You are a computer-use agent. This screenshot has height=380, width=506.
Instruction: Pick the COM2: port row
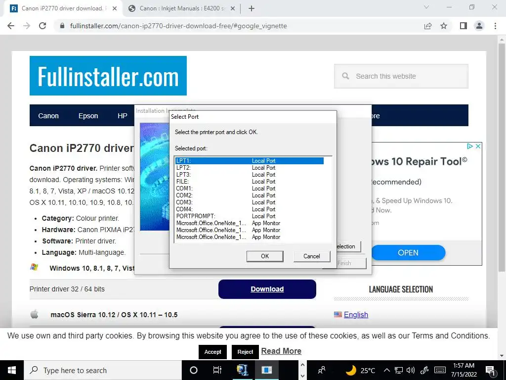[x=250, y=195]
